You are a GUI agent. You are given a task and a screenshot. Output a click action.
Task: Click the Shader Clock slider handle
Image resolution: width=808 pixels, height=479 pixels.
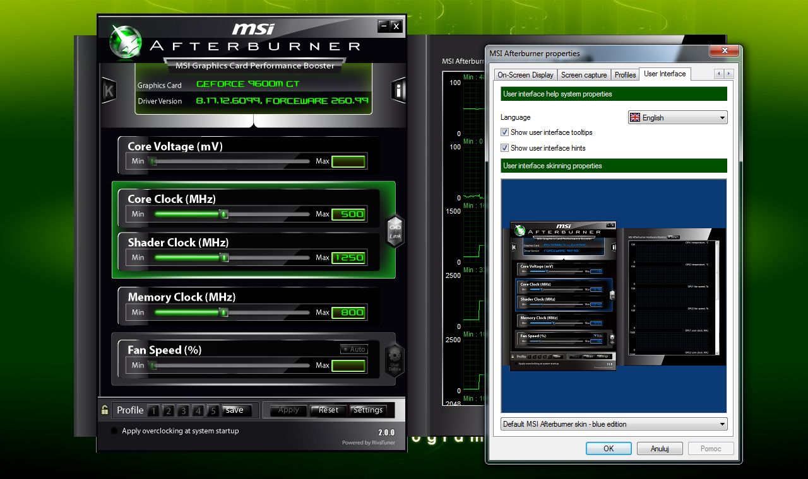click(x=223, y=258)
